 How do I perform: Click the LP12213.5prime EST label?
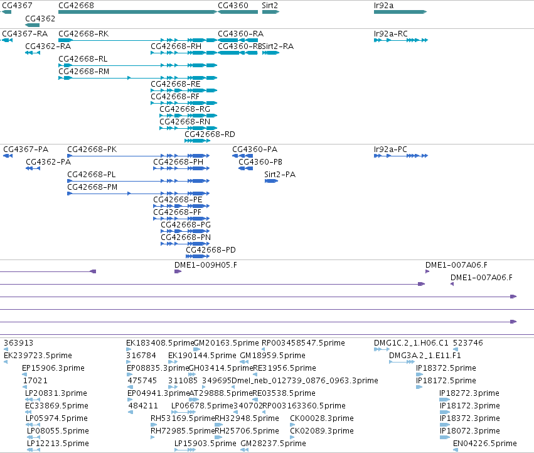point(58,444)
